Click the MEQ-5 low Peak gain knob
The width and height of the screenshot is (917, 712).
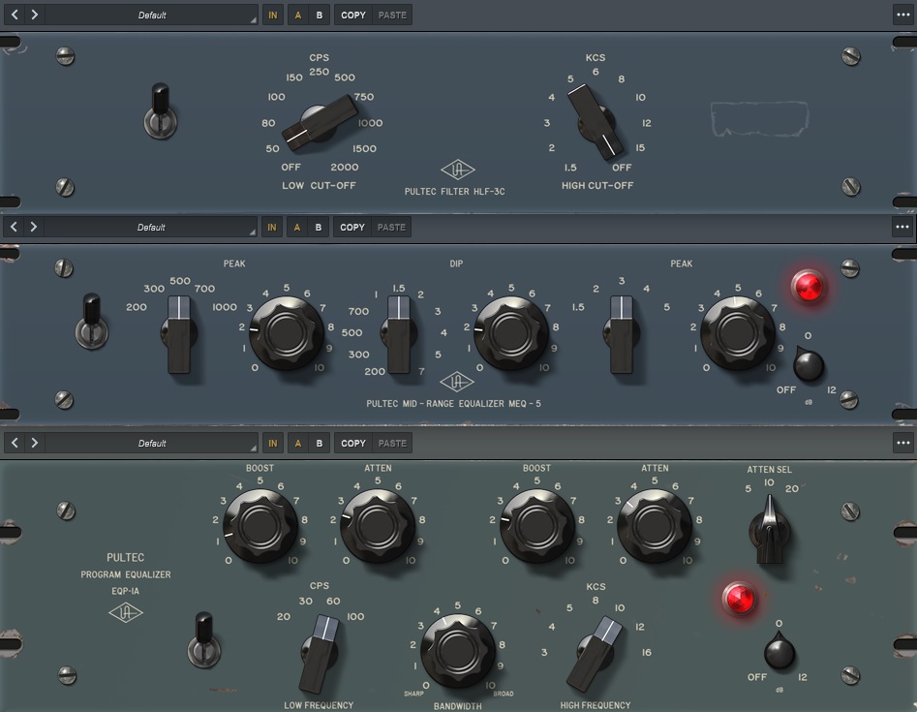coord(287,333)
